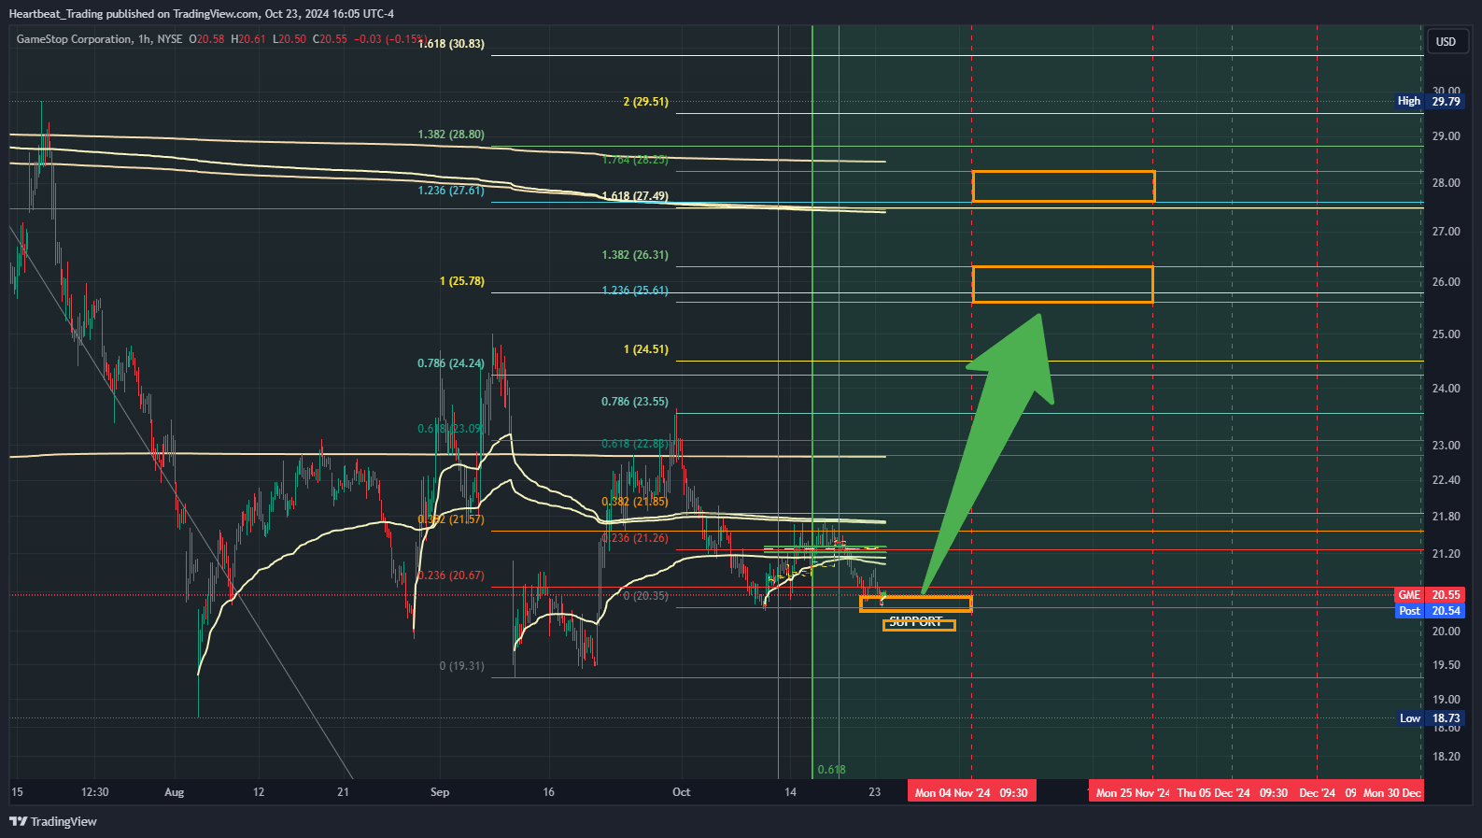Click the 22.40 tick on the price axis
Viewport: 1482px width, 838px height.
tap(1447, 480)
